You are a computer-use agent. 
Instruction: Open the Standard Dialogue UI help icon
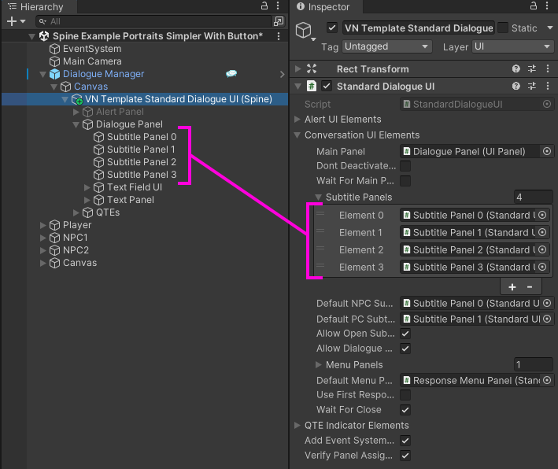pos(516,86)
